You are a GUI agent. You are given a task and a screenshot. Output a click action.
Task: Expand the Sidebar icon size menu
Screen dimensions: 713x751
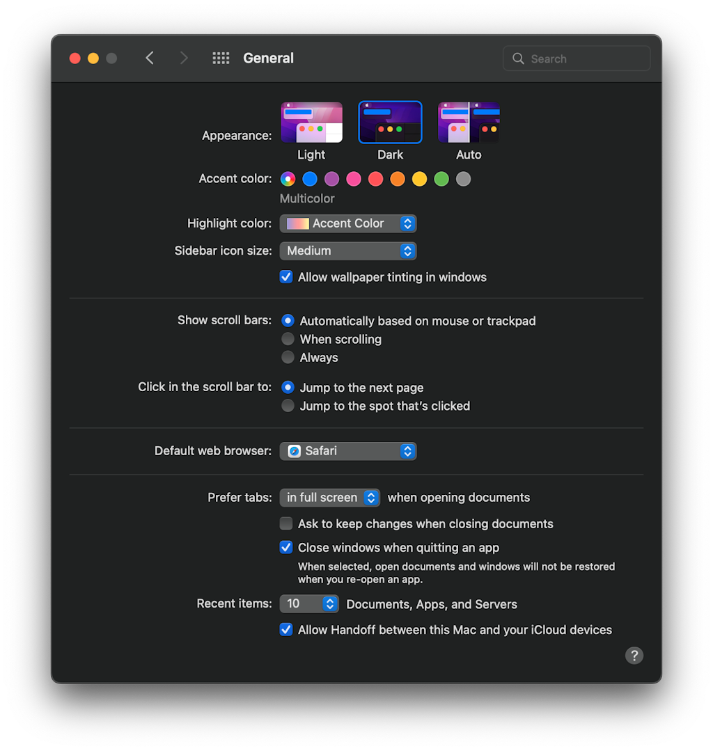coord(347,251)
